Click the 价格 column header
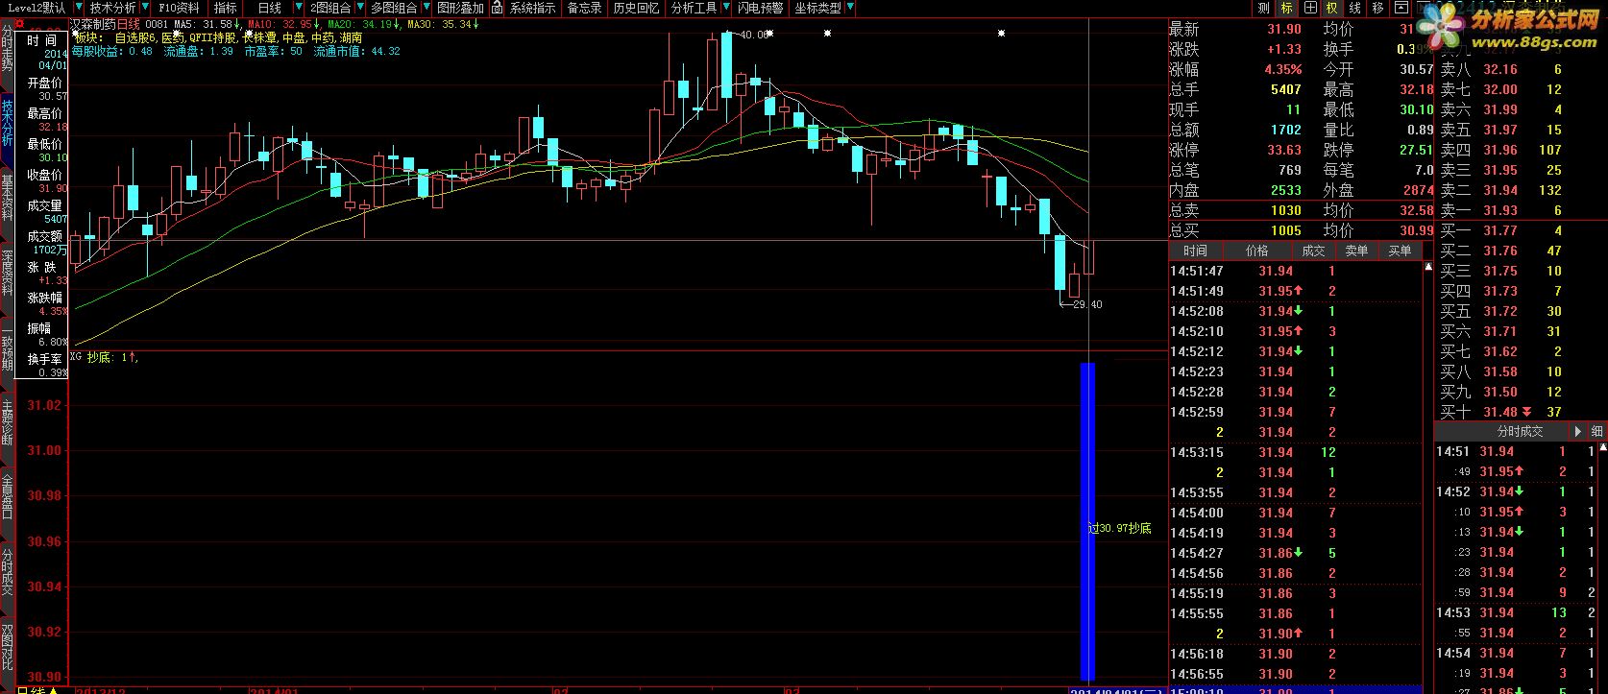The height and width of the screenshot is (694, 1608). click(1256, 251)
